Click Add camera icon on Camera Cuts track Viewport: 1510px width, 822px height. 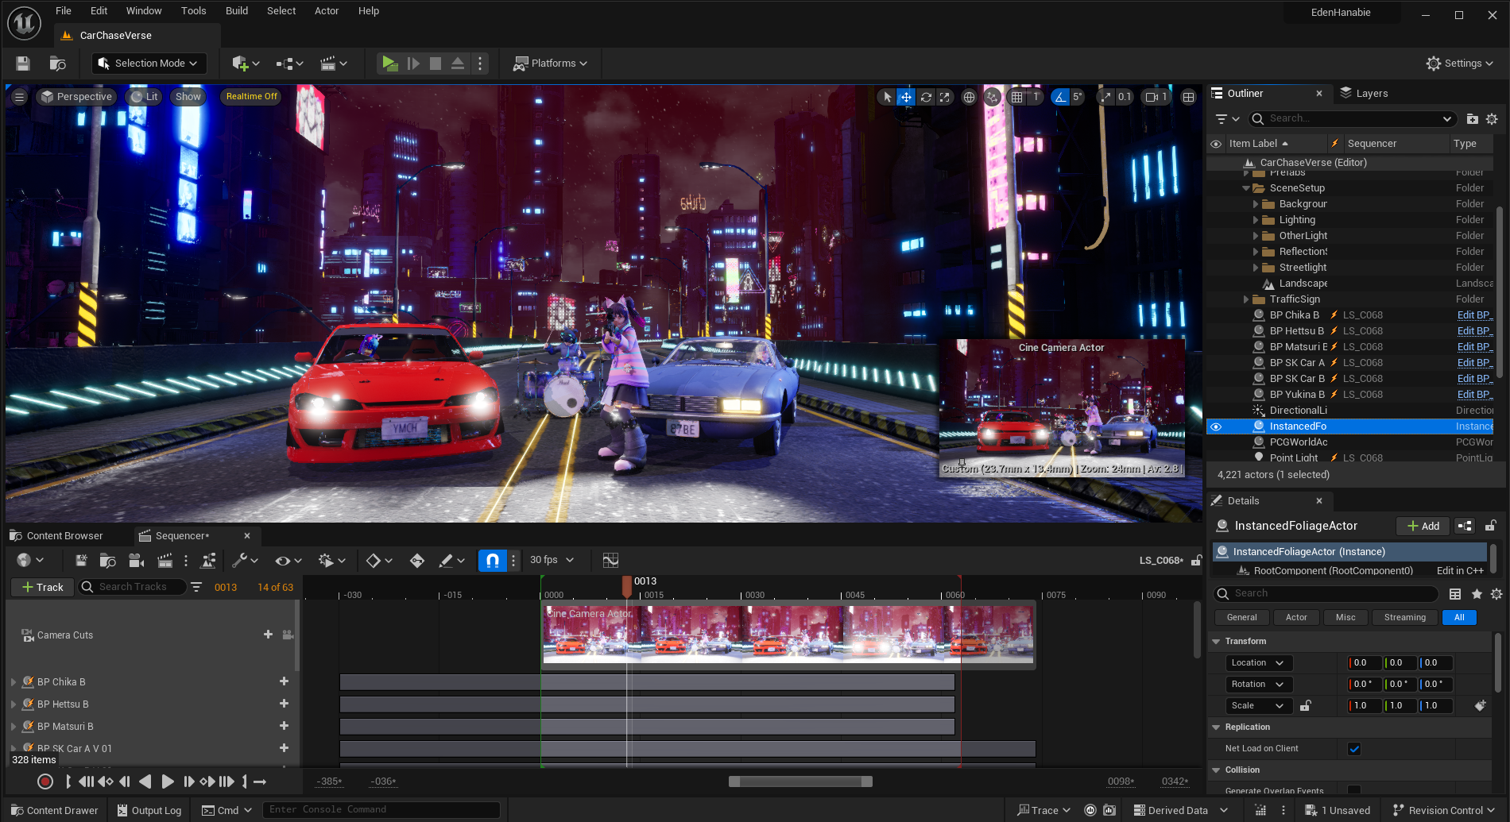[288, 635]
